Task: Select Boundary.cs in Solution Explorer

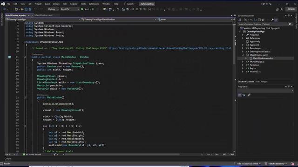Action: [256, 48]
